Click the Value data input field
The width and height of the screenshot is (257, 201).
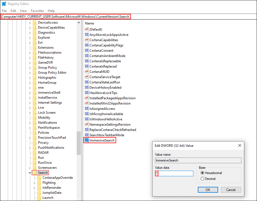[x=174, y=173]
